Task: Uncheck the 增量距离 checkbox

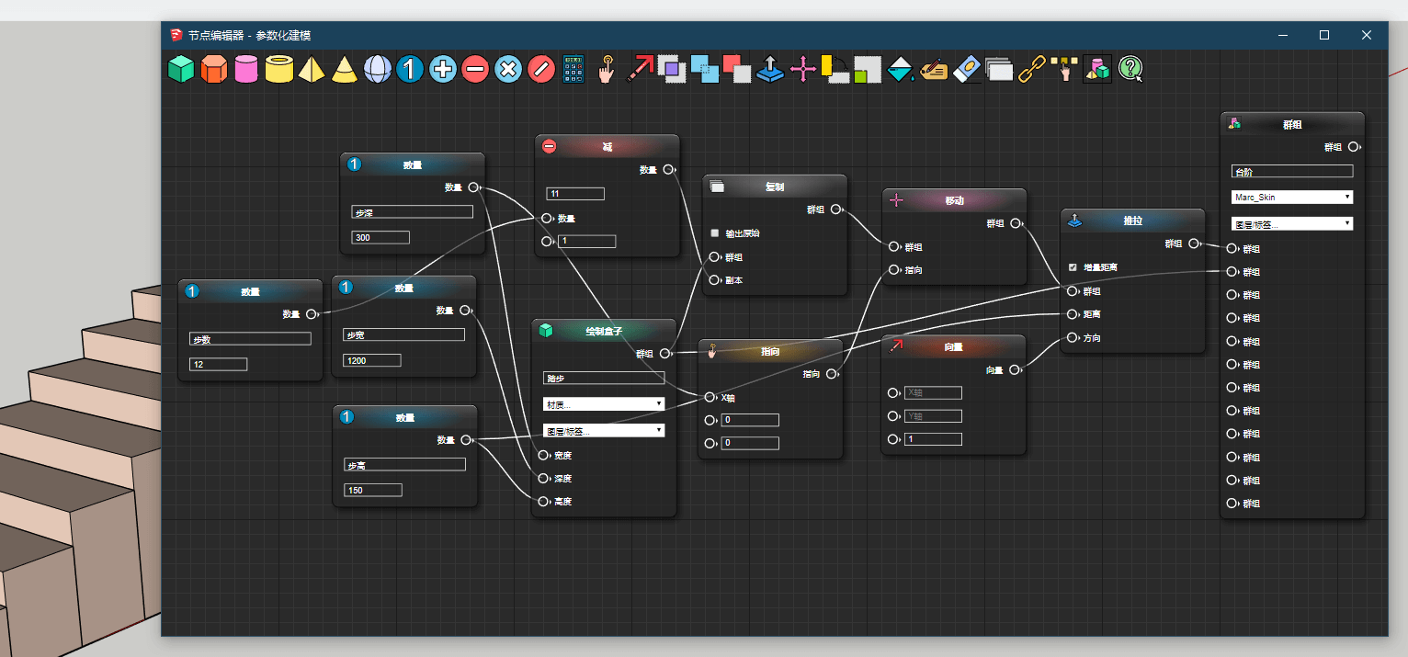Action: (1073, 267)
